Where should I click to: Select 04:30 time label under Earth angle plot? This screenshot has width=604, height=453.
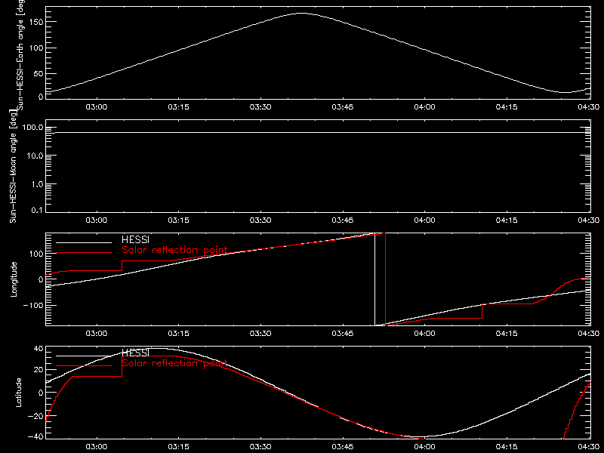tap(589, 106)
